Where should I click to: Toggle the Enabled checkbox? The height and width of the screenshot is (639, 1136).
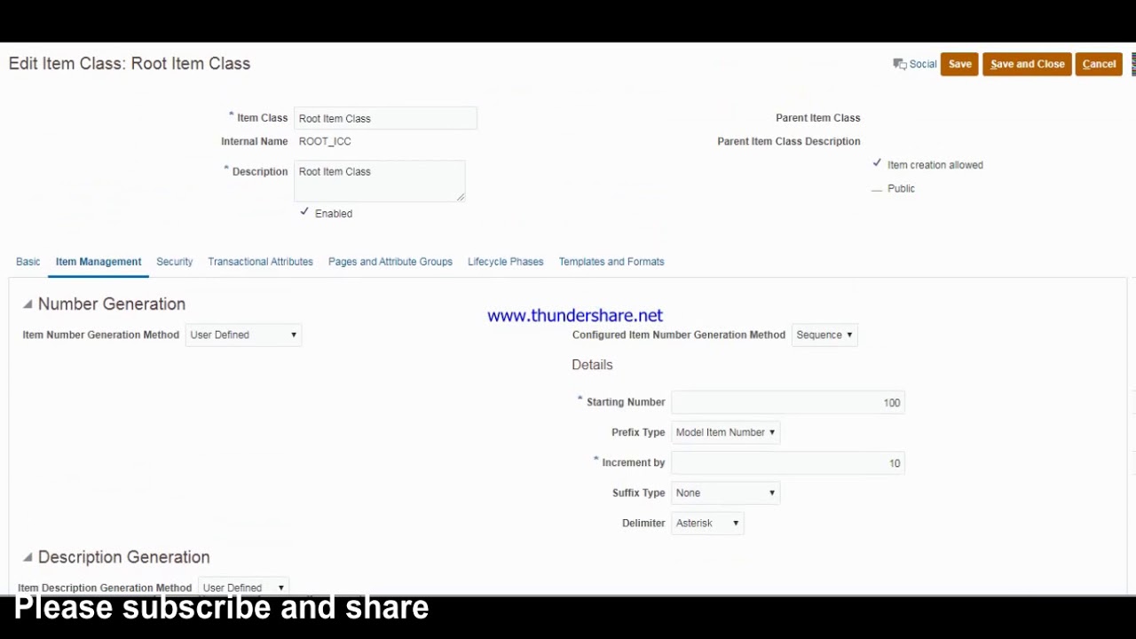point(304,212)
